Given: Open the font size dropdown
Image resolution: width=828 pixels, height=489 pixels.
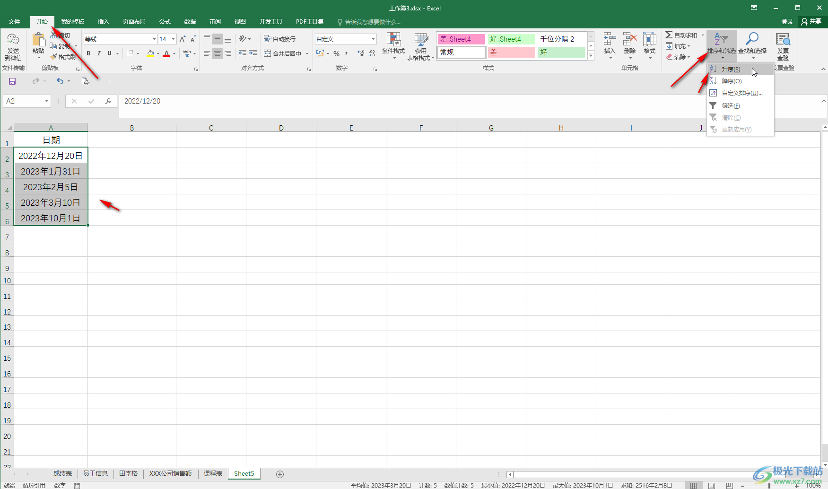Looking at the screenshot, I should pyautogui.click(x=174, y=39).
